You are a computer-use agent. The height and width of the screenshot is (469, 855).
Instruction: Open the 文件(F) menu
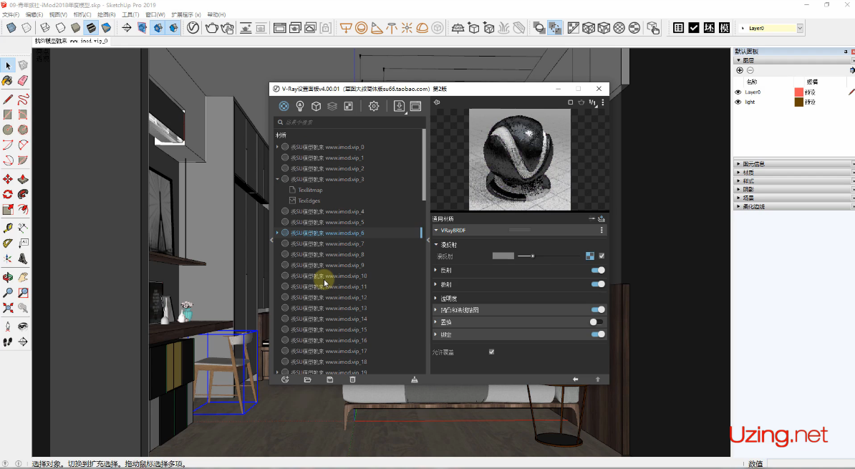[11, 14]
